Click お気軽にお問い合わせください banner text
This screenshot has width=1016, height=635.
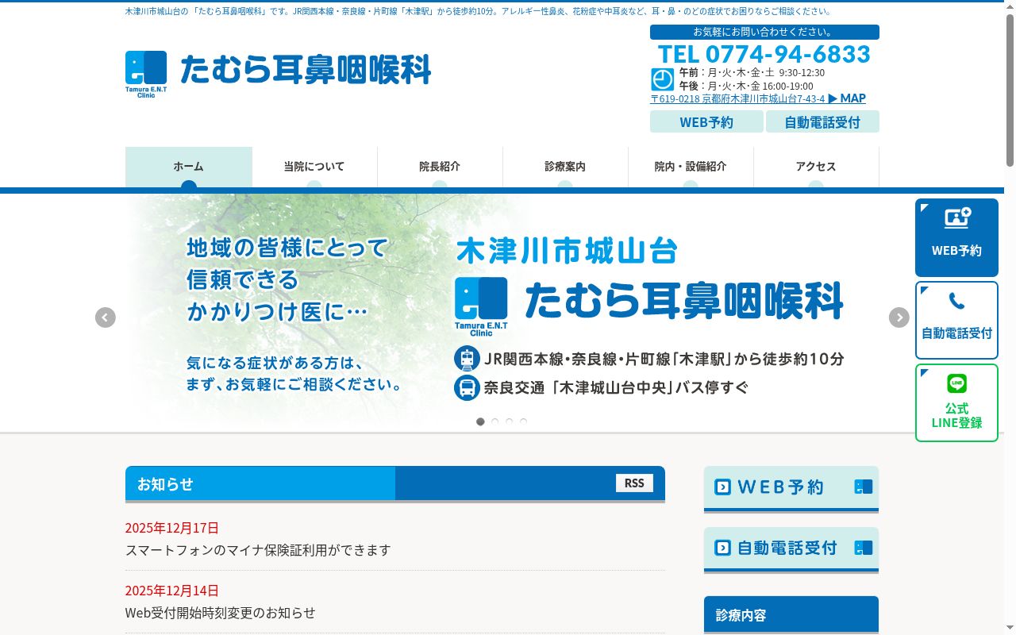[764, 32]
